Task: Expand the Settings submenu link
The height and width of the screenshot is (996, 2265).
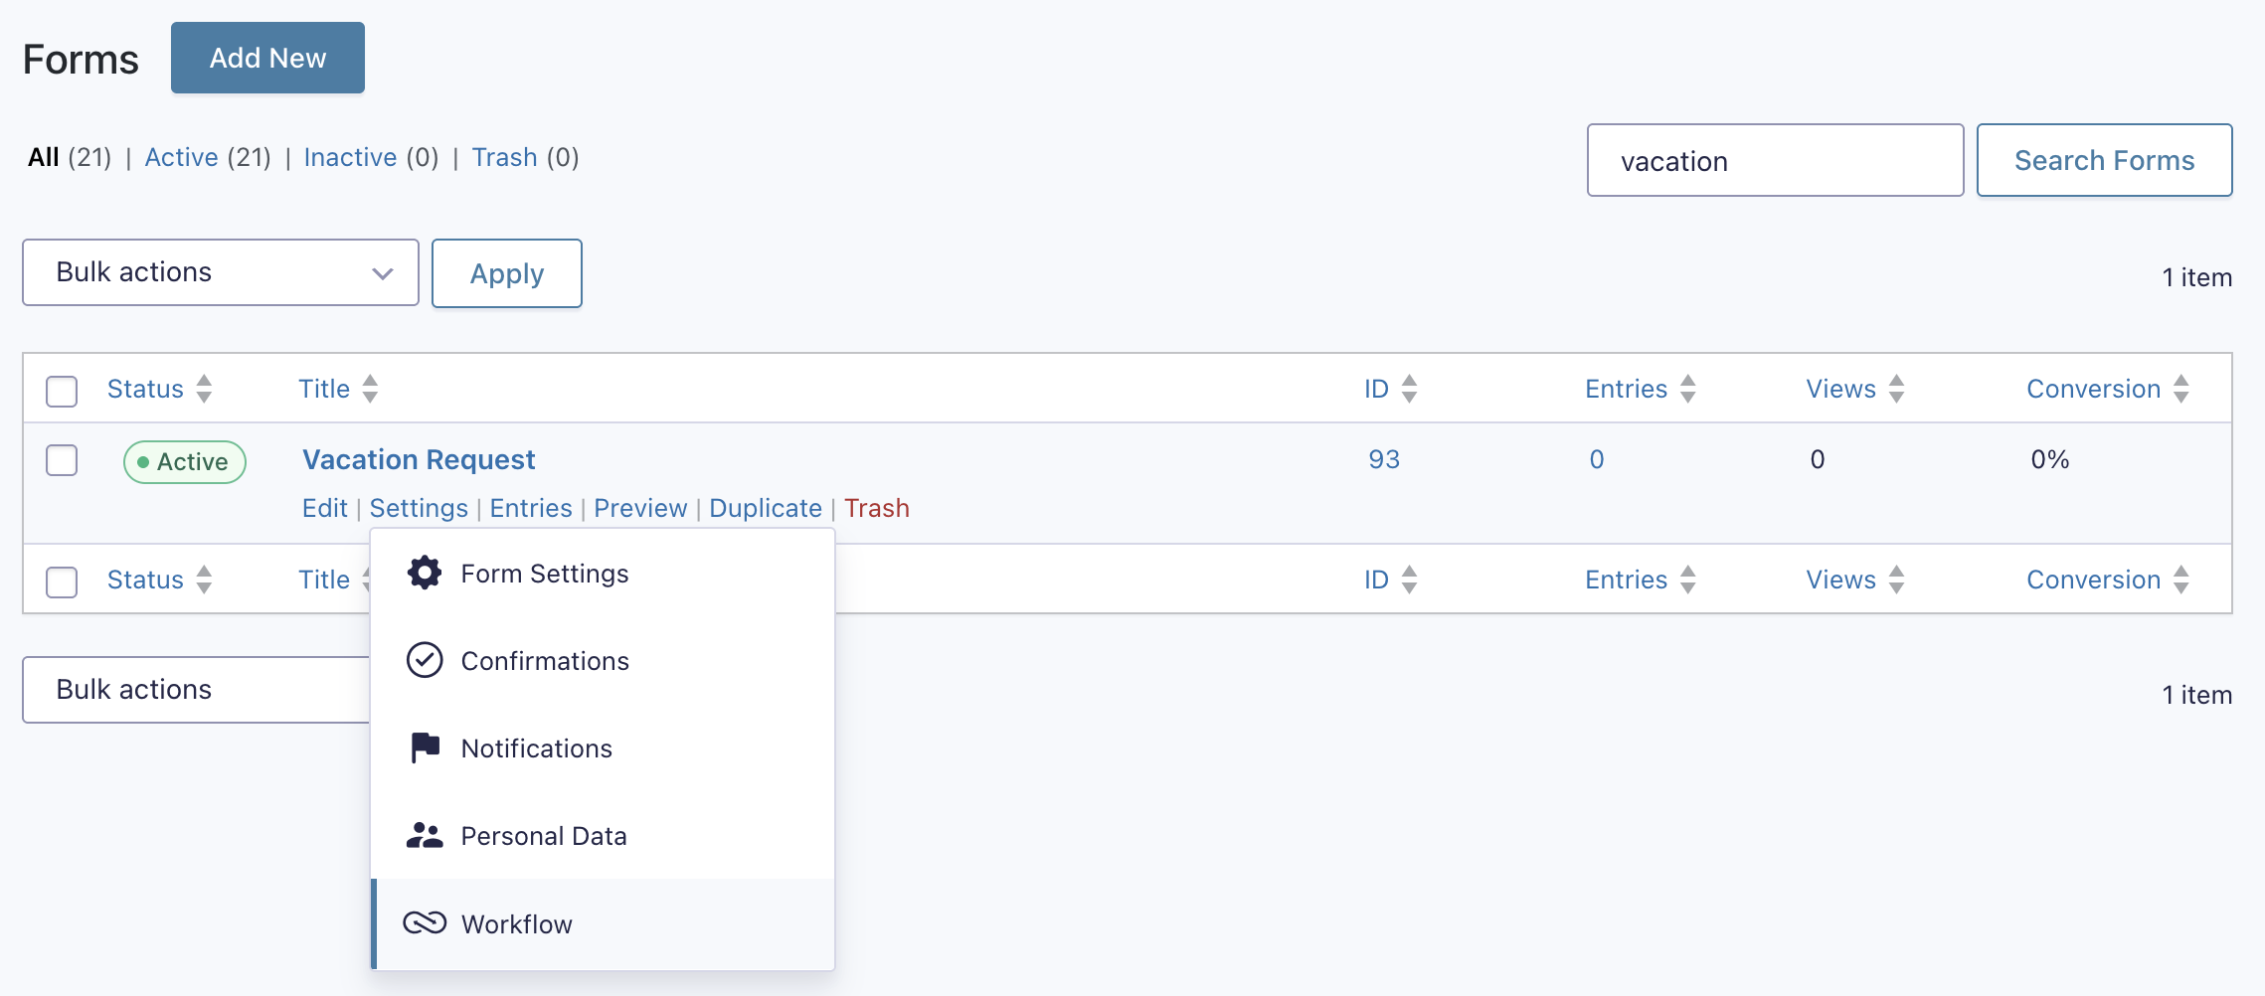Action: pos(419,508)
